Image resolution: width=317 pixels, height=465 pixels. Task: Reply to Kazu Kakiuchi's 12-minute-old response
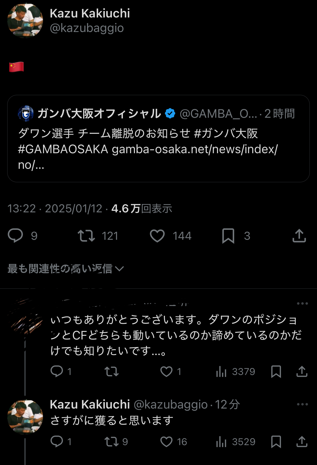click(x=57, y=441)
